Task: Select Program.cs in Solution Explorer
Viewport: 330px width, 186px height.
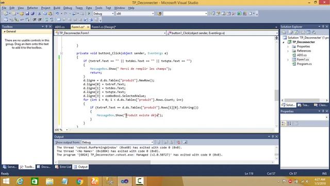Action: [304, 64]
